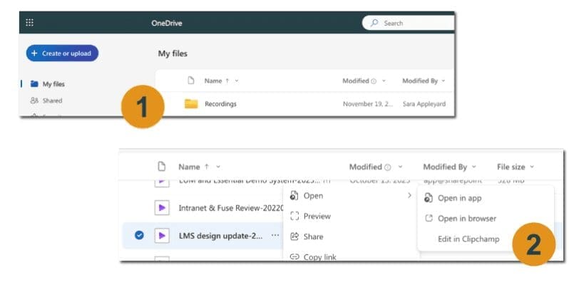Click the Recordings folder icon
Viewport: 569px width, 285px height.
point(191,104)
